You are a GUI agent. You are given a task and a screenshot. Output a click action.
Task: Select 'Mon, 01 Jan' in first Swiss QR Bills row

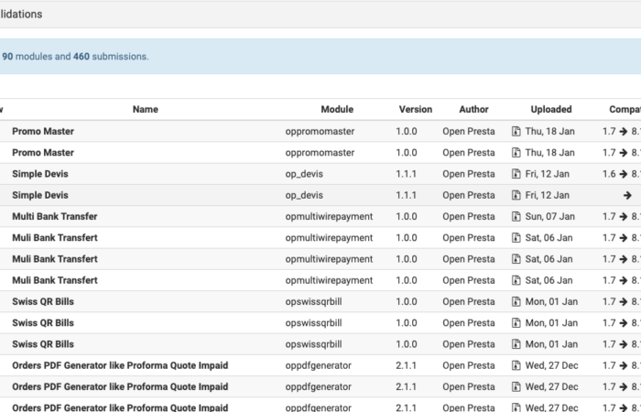pyautogui.click(x=551, y=301)
